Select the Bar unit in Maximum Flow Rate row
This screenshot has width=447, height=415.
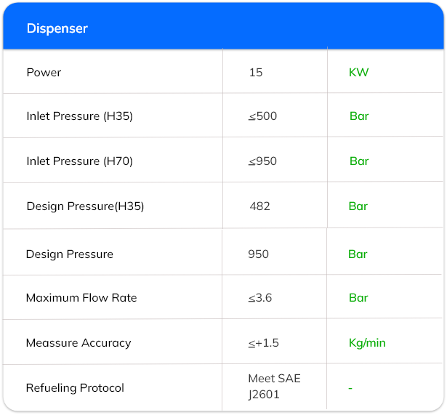pos(358,298)
